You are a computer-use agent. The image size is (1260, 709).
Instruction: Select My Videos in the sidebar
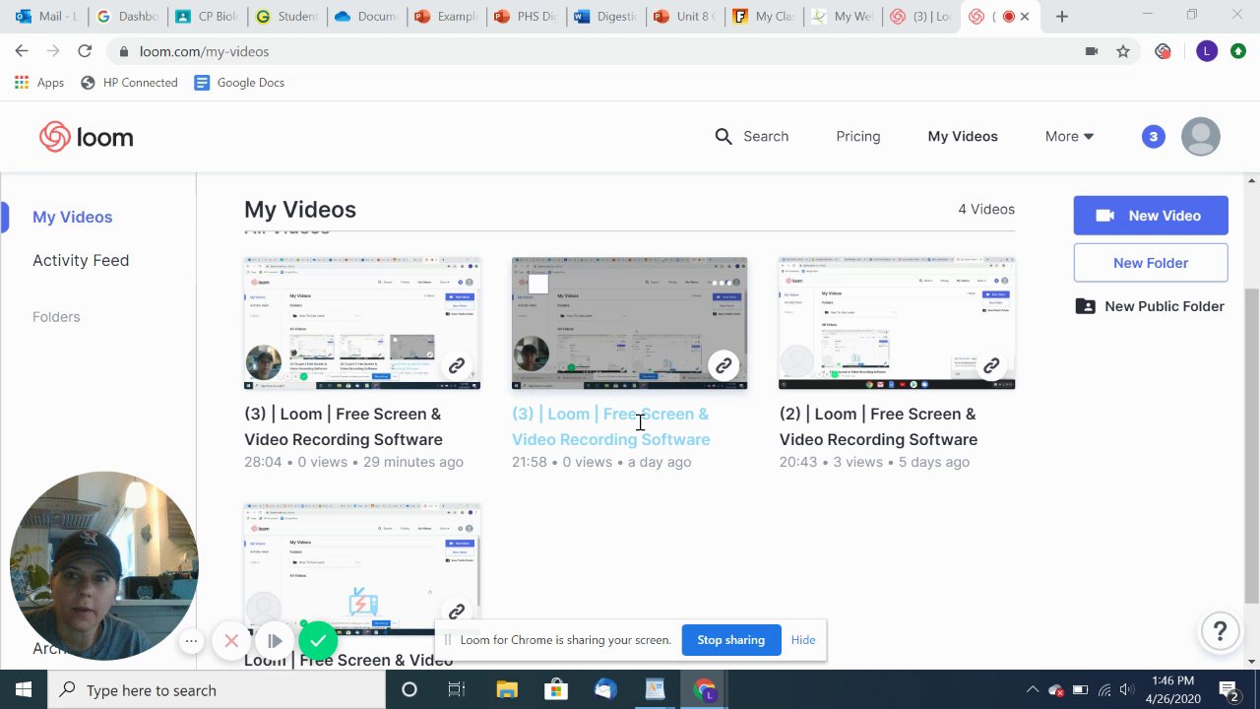pos(72,218)
